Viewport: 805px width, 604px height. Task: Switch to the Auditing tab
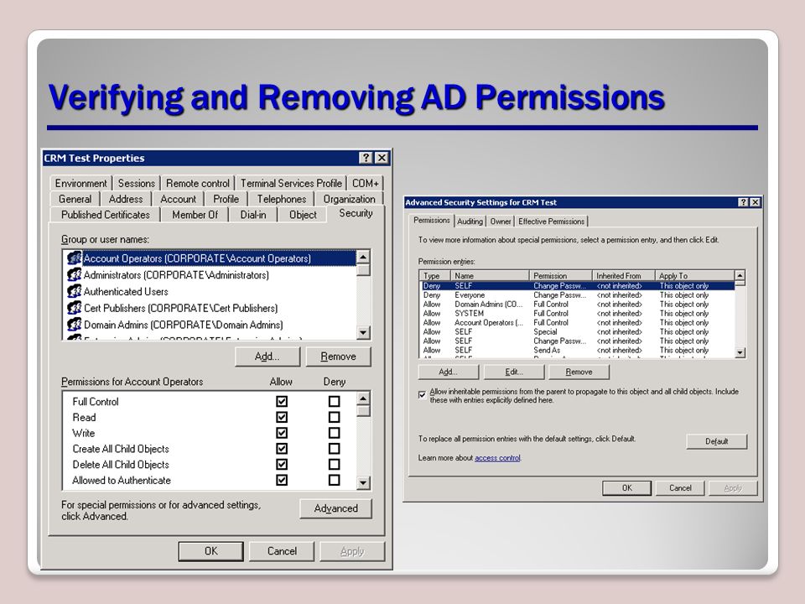470,221
